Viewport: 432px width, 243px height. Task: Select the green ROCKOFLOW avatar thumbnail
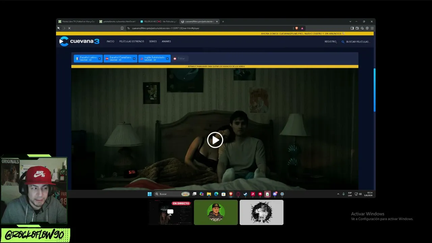click(x=216, y=212)
